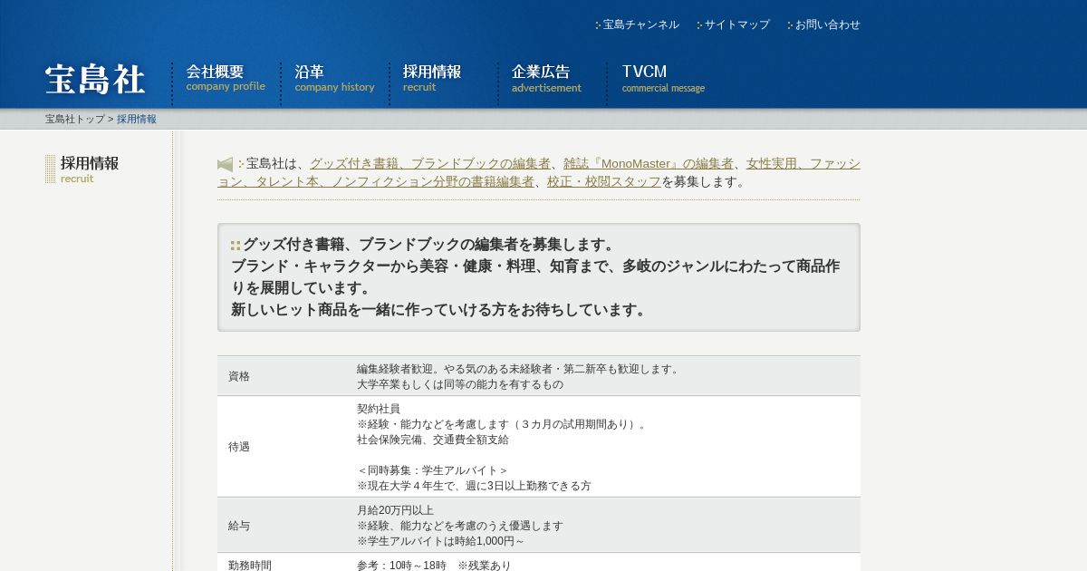Click the text 大学卒業もしくは同等の能力を有するもの
This screenshot has height=571, width=1087.
[460, 384]
